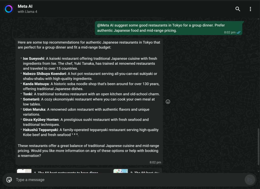Click the AI reply's 8:02 pm timestamp

coord(155,162)
